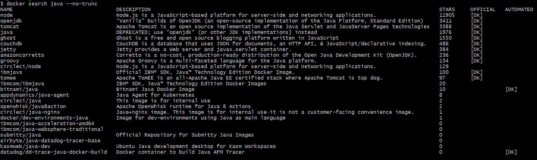
Task: Click the appdynamics/java-agent image name
Action: (34, 95)
